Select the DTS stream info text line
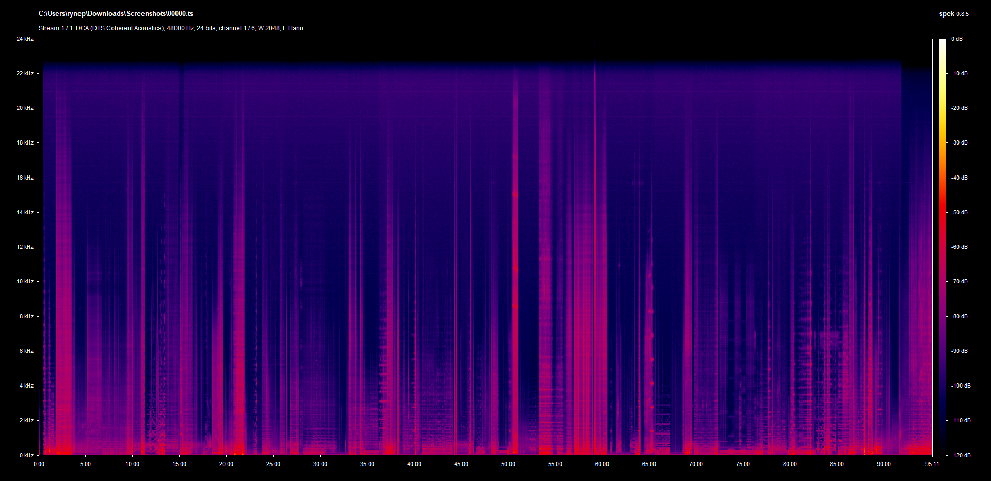This screenshot has width=991, height=481. click(171, 28)
